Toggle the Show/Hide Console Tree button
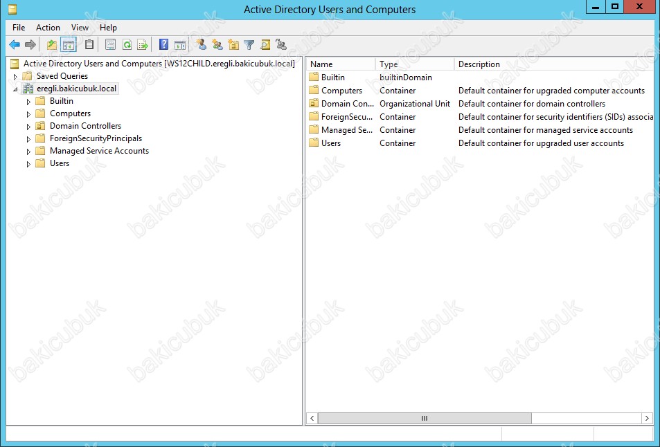Viewport: 660px width, 447px height. tap(68, 44)
